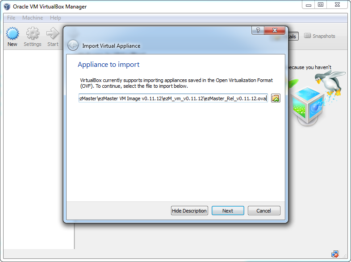Click the Hide Description button
The height and width of the screenshot is (262, 351).
pyautogui.click(x=189, y=211)
